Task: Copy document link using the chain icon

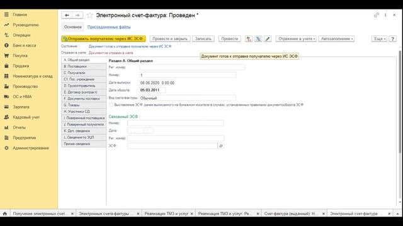Action: click(x=377, y=15)
